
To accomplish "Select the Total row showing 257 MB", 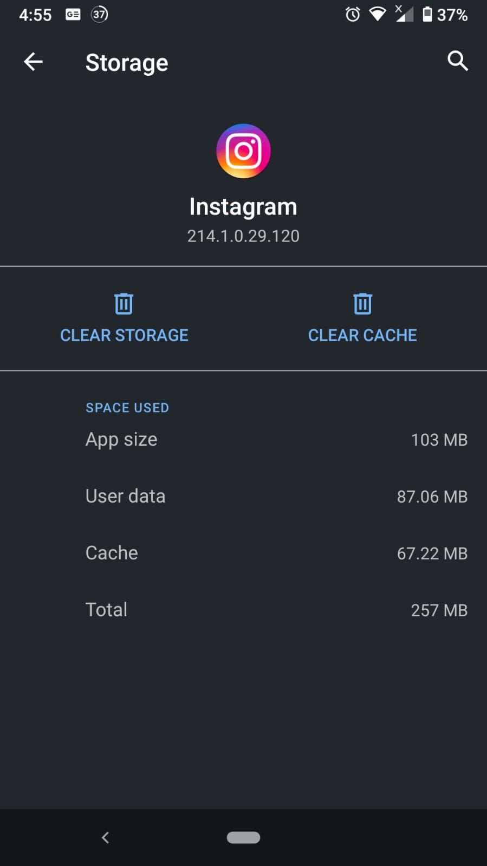I will (243, 610).
